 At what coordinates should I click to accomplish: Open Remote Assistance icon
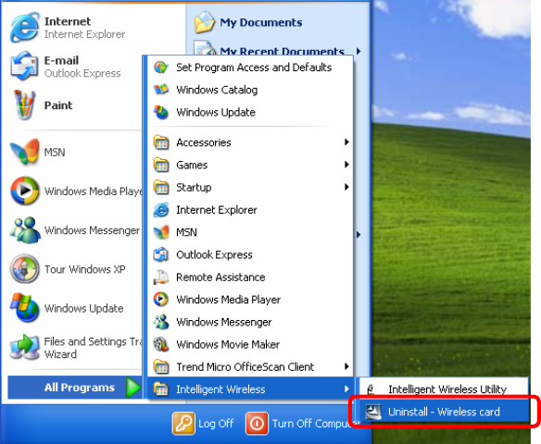(x=161, y=277)
